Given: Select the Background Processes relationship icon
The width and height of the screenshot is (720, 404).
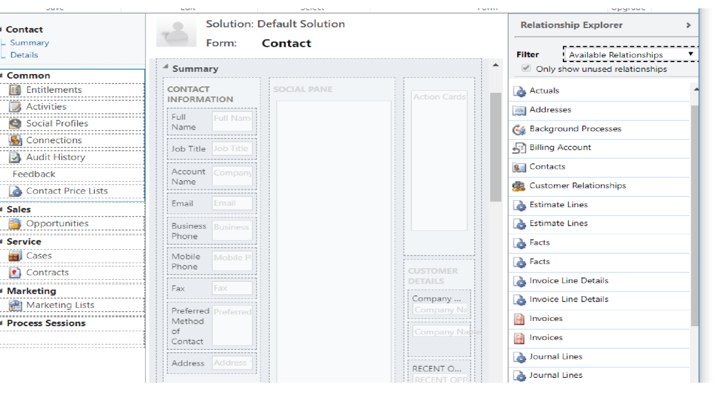Looking at the screenshot, I should [x=519, y=129].
